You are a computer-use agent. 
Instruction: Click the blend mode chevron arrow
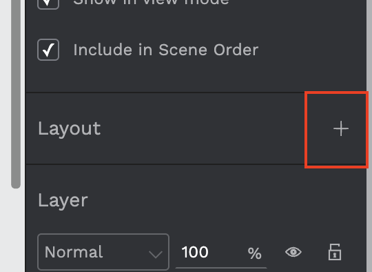156,255
